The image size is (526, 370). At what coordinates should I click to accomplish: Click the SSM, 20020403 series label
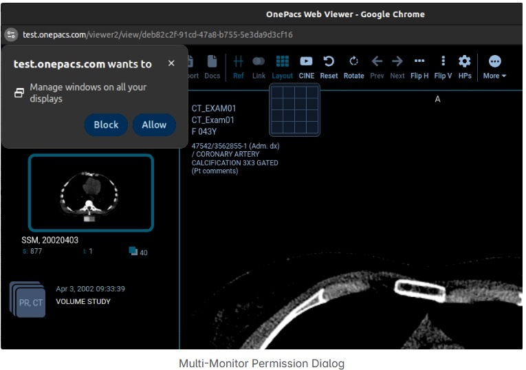[50, 240]
